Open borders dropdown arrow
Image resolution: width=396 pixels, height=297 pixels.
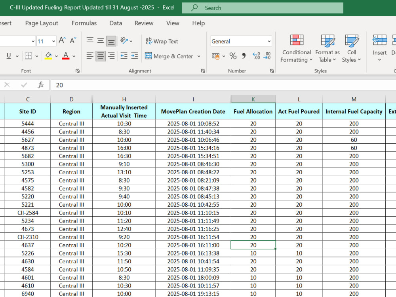pyautogui.click(x=36, y=56)
